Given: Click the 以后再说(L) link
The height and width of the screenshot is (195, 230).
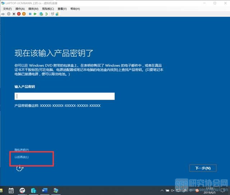Looking at the screenshot, I should pyautogui.click(x=22, y=157).
